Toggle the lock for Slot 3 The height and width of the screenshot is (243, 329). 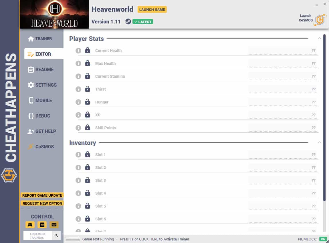tap(88, 180)
